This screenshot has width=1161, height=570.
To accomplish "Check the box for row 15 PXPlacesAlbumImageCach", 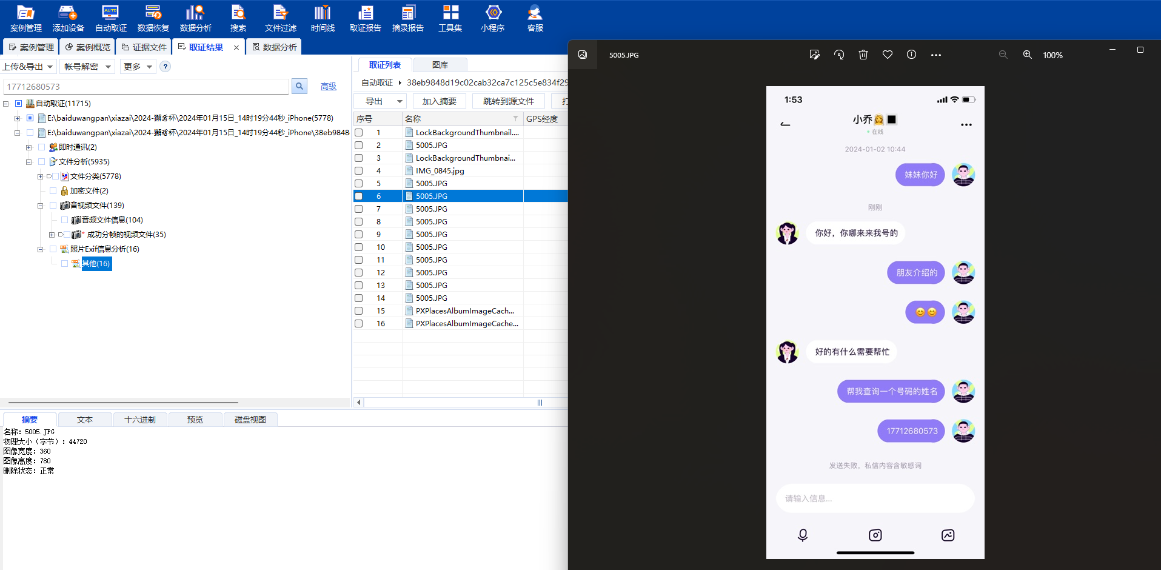I will tap(359, 310).
